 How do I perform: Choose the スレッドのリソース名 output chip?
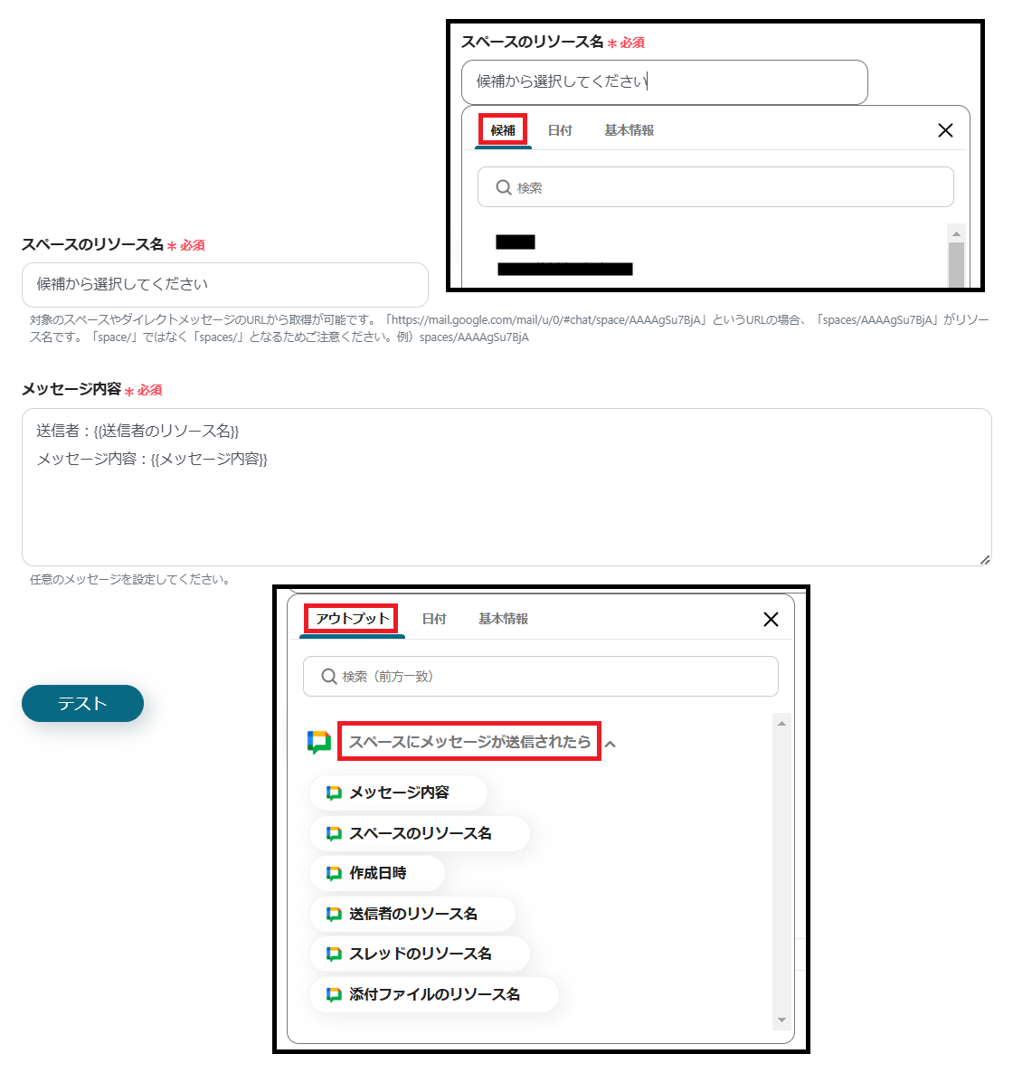tap(420, 954)
